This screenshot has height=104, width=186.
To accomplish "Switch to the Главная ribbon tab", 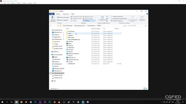I will pos(58,14).
